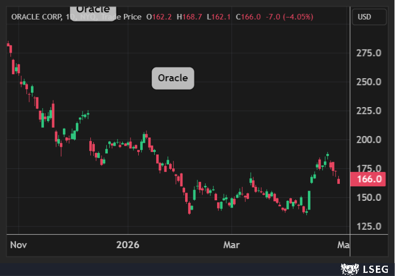Viewport: 395px width, 276px height.
Task: Select the partially hidden Oracle label at top
Action: point(93,10)
